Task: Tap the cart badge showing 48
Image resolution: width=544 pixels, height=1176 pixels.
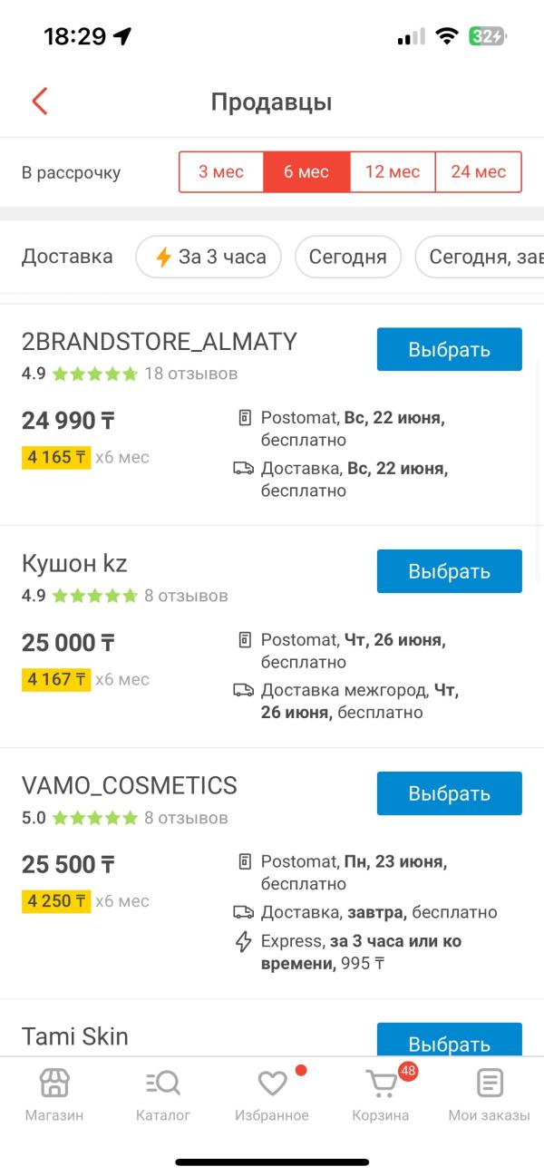Action: [408, 1071]
